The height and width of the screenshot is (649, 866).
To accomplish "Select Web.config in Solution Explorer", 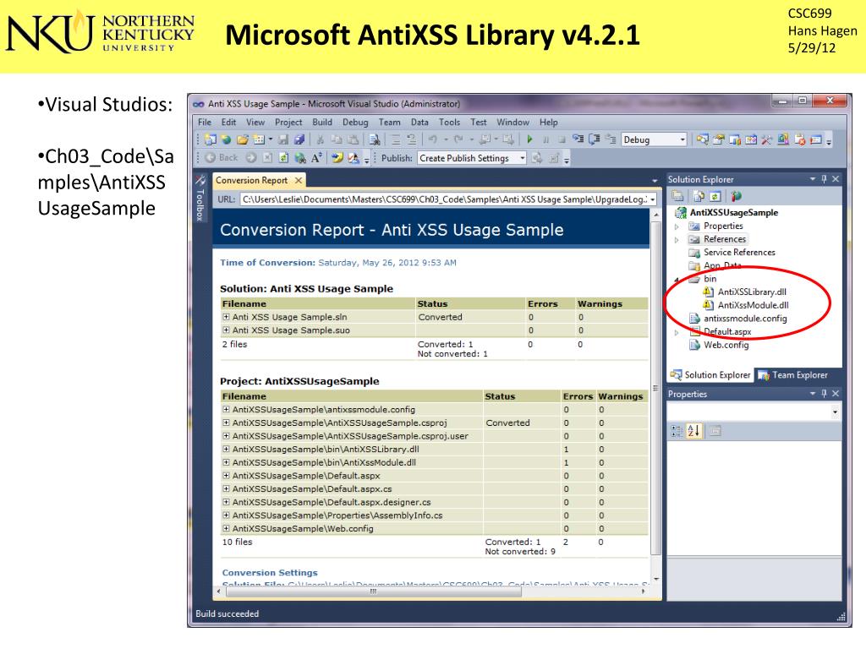I will 726,345.
